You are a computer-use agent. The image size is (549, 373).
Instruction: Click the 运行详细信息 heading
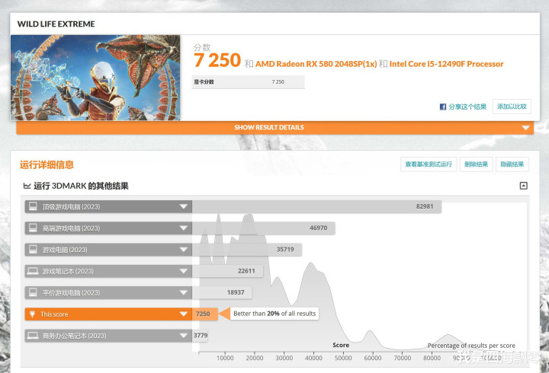click(47, 164)
